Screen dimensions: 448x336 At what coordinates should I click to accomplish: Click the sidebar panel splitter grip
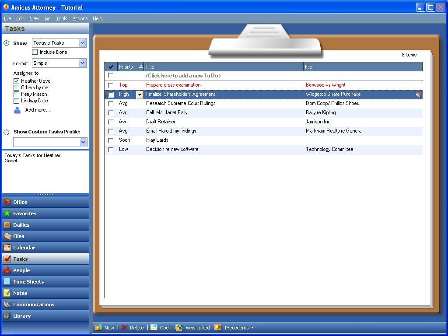pos(45,195)
